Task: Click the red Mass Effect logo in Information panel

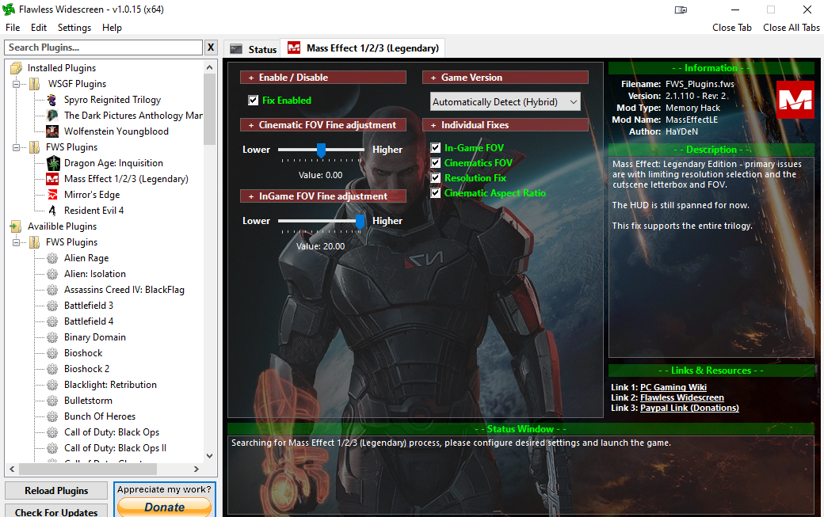Action: click(x=795, y=100)
